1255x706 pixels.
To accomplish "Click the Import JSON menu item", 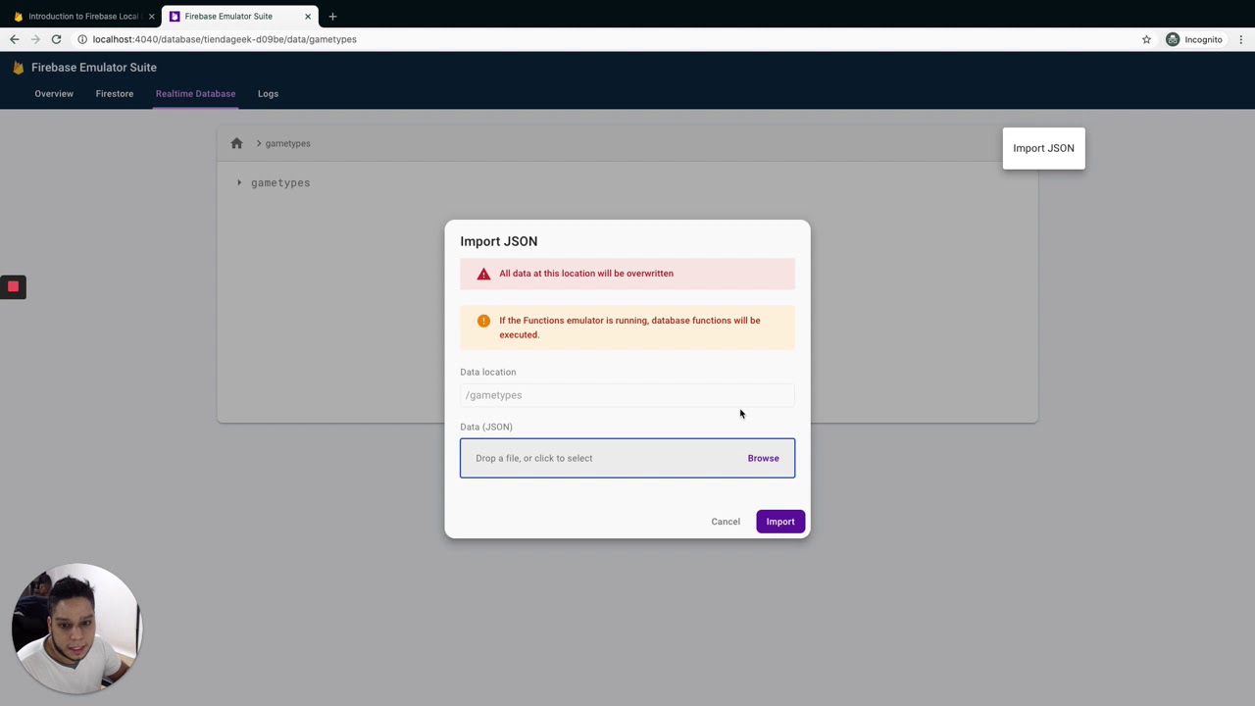I will point(1043,148).
